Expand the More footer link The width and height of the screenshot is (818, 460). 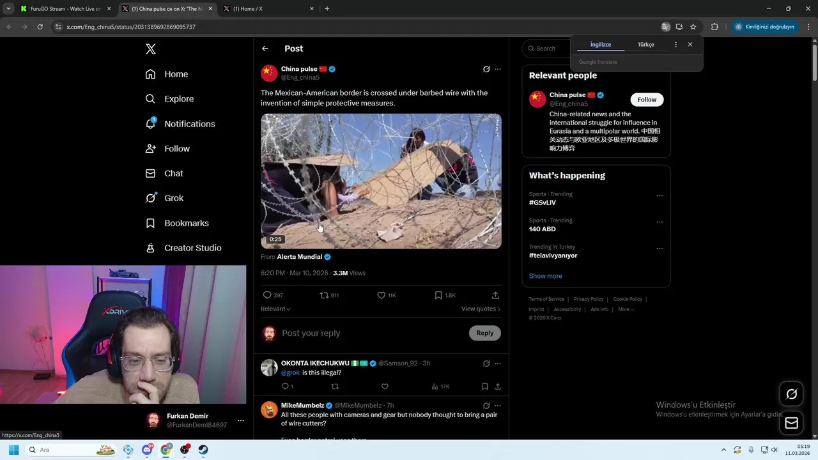(626, 309)
